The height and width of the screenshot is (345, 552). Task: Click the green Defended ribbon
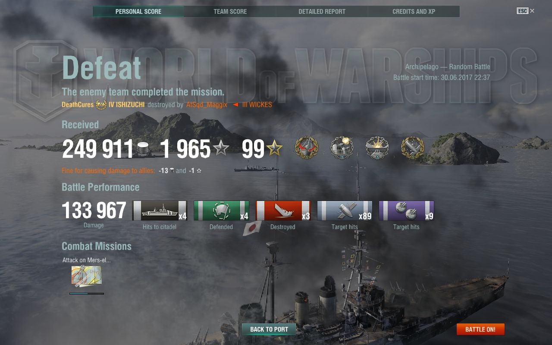[x=221, y=211]
